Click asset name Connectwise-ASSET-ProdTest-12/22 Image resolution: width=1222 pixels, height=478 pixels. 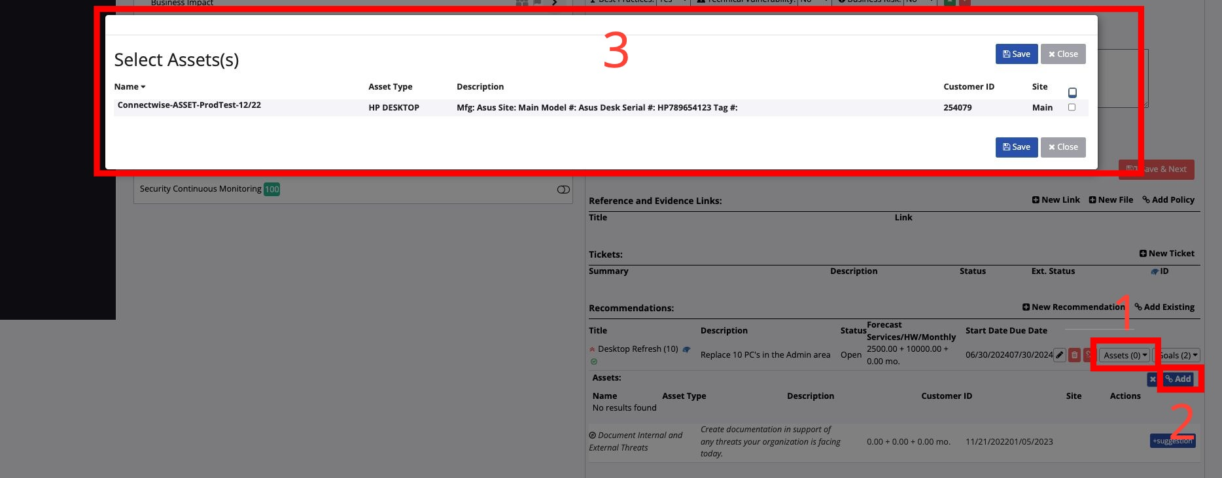[189, 105]
